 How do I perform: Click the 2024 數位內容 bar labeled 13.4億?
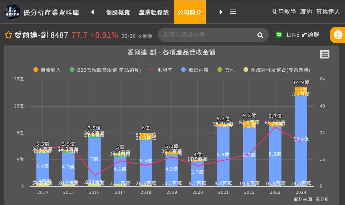301,141
